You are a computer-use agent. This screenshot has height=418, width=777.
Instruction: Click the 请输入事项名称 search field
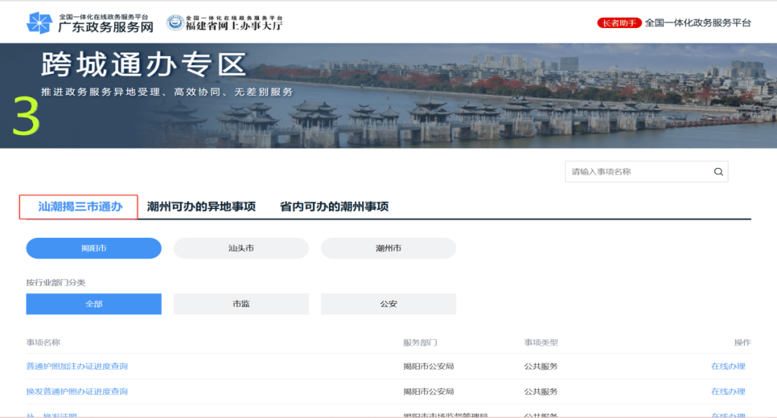pyautogui.click(x=637, y=172)
